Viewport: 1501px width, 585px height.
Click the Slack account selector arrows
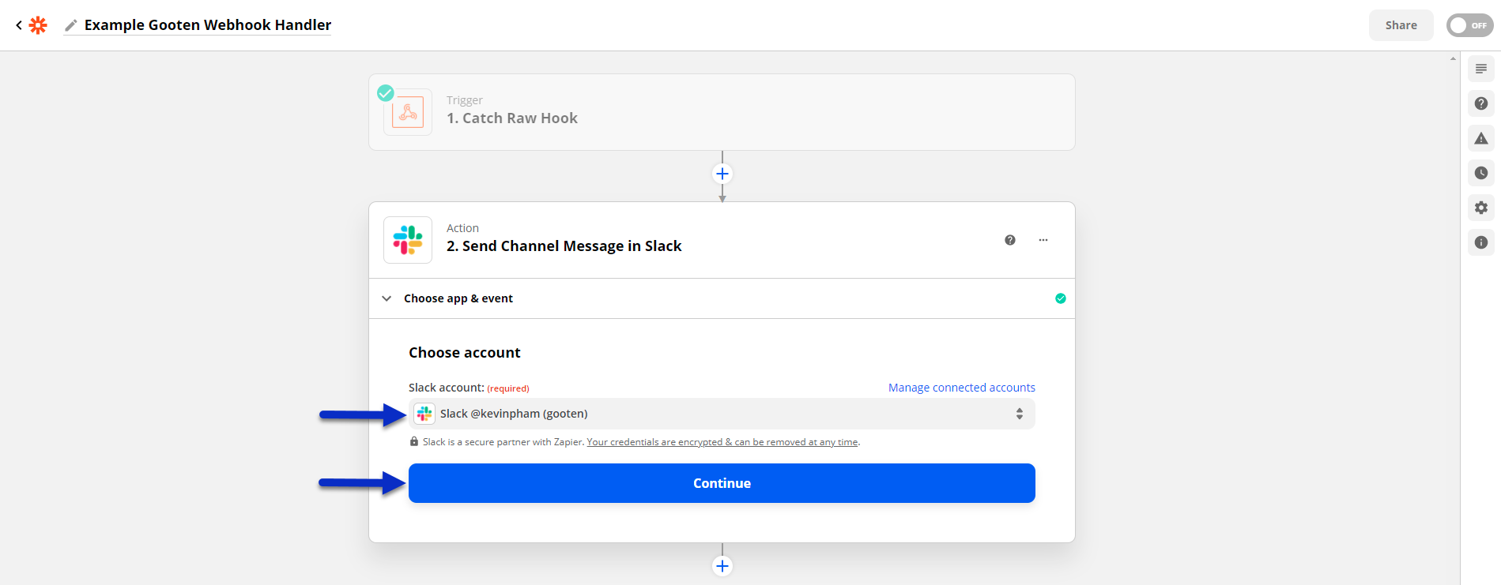(1020, 414)
